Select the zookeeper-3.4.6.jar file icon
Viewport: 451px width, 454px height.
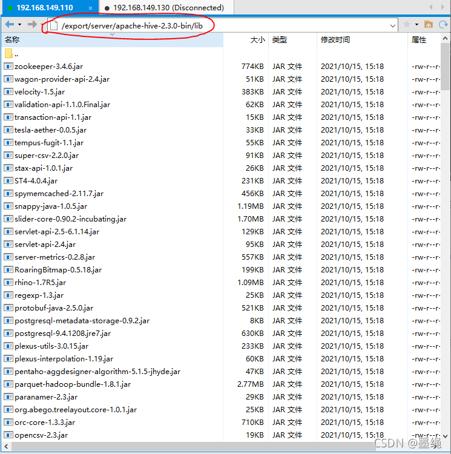click(8, 67)
